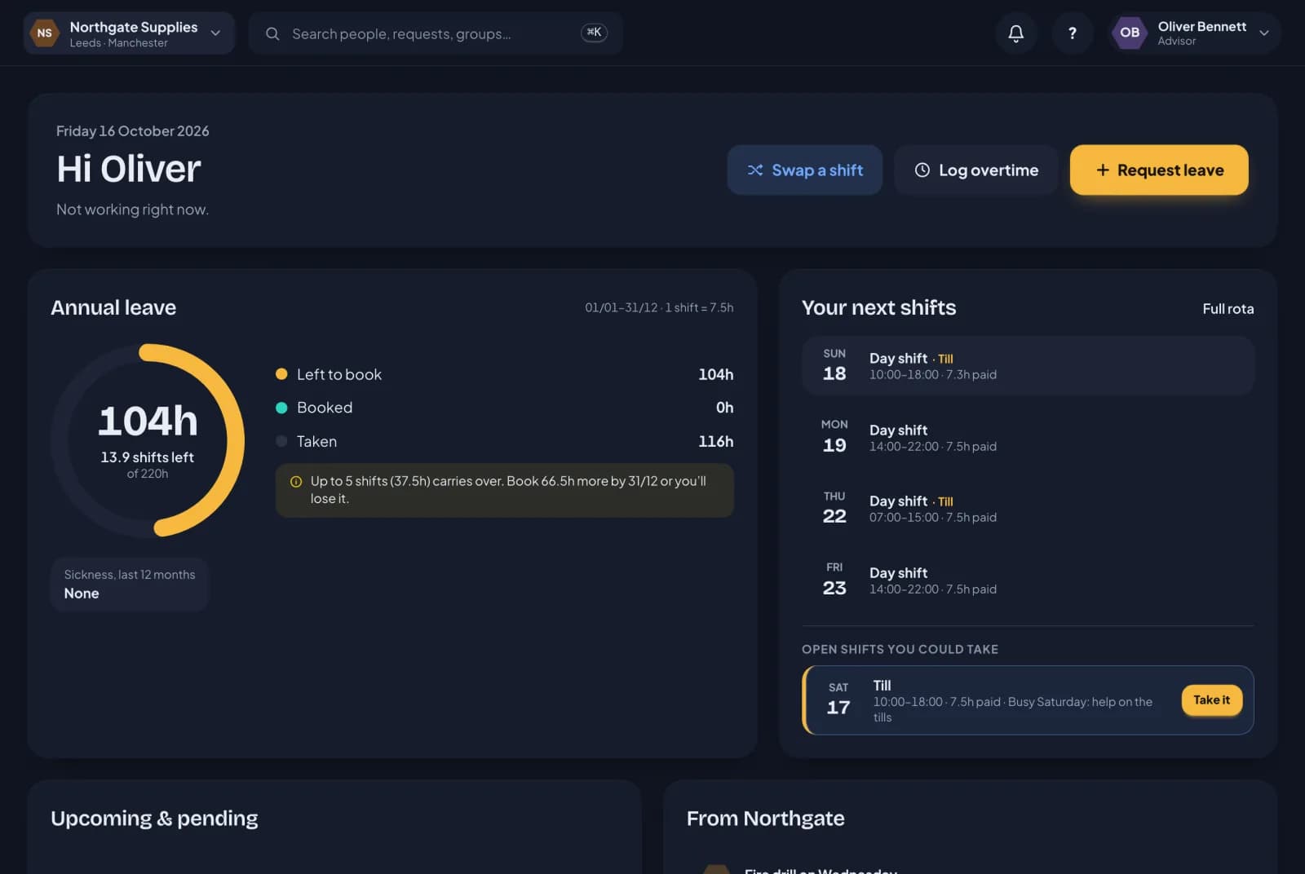
Task: Open the Full rota link
Action: click(1228, 308)
